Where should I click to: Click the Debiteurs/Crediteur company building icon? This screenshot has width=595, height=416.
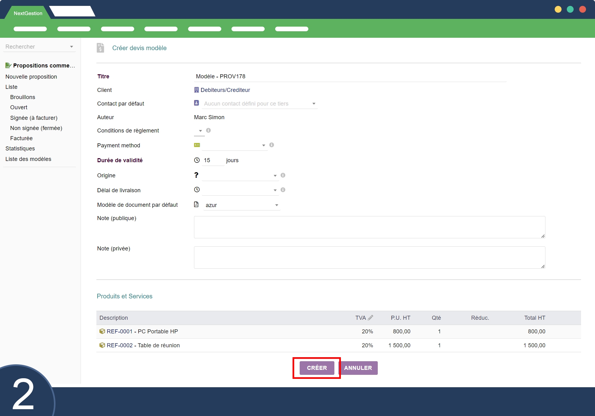point(196,90)
